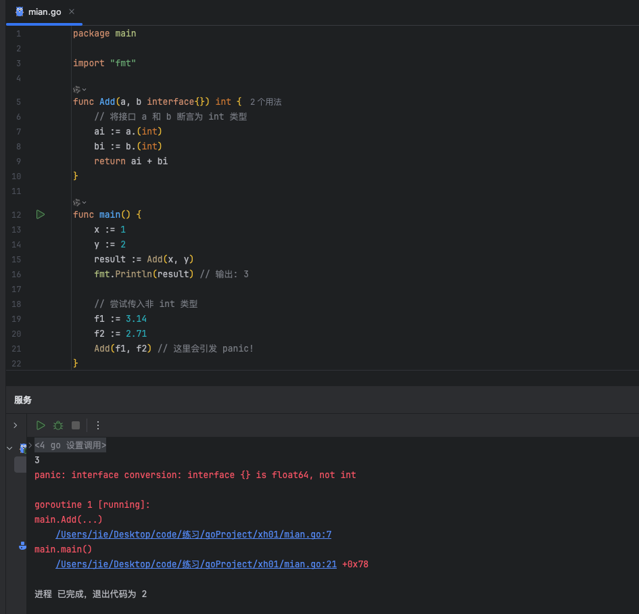This screenshot has width=639, height=614.
Task: Click the '+0x78' offset in the console
Action: point(355,564)
